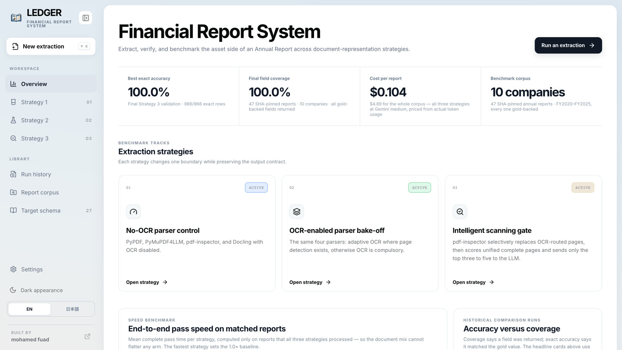Toggle Dark appearance mode

51,290
